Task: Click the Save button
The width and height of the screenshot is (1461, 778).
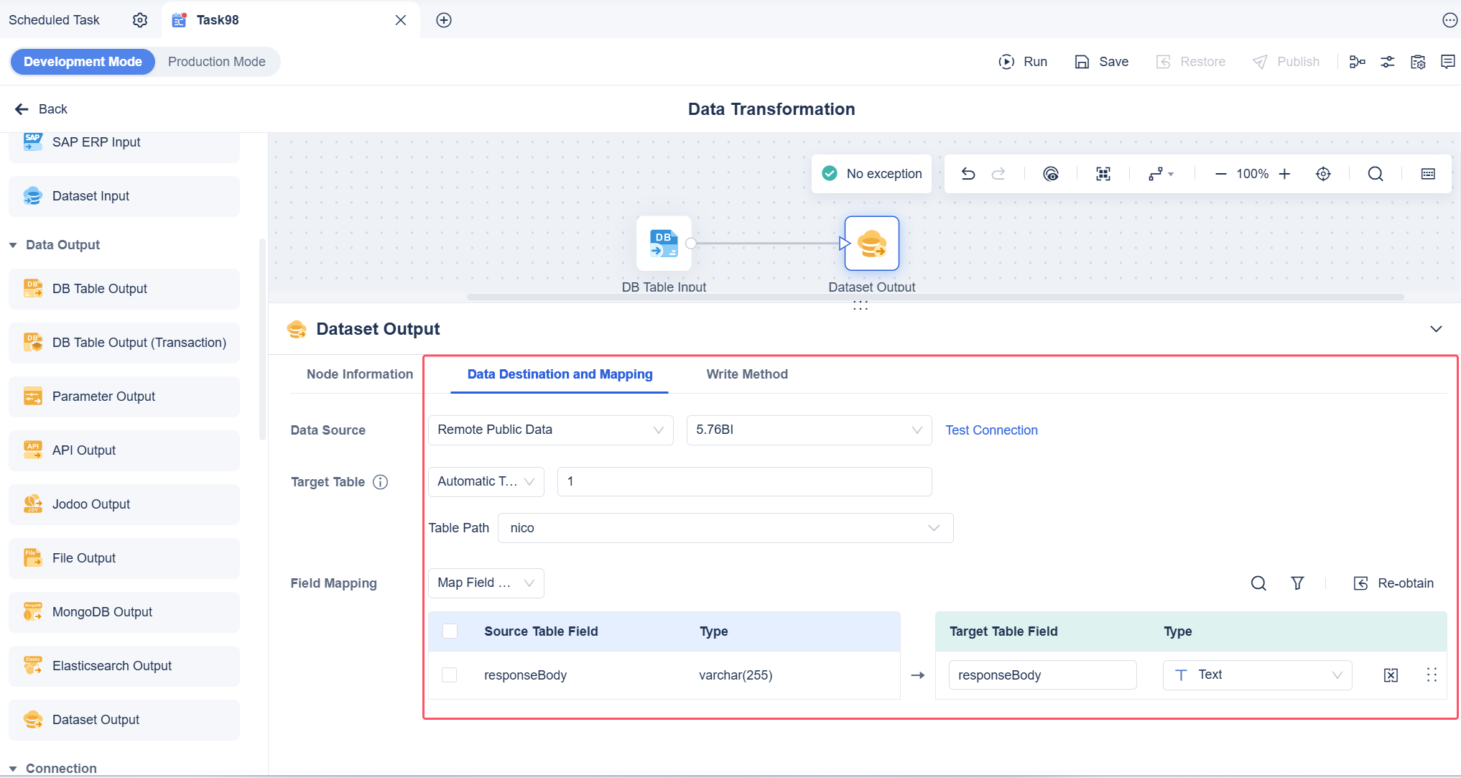Action: (1102, 62)
